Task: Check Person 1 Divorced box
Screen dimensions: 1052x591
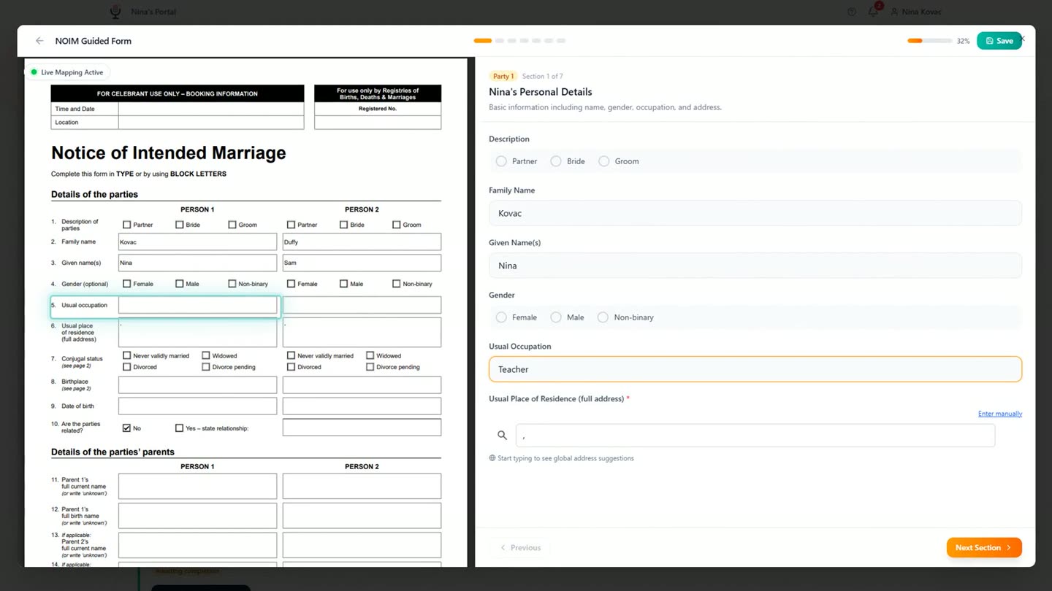Action: point(127,367)
